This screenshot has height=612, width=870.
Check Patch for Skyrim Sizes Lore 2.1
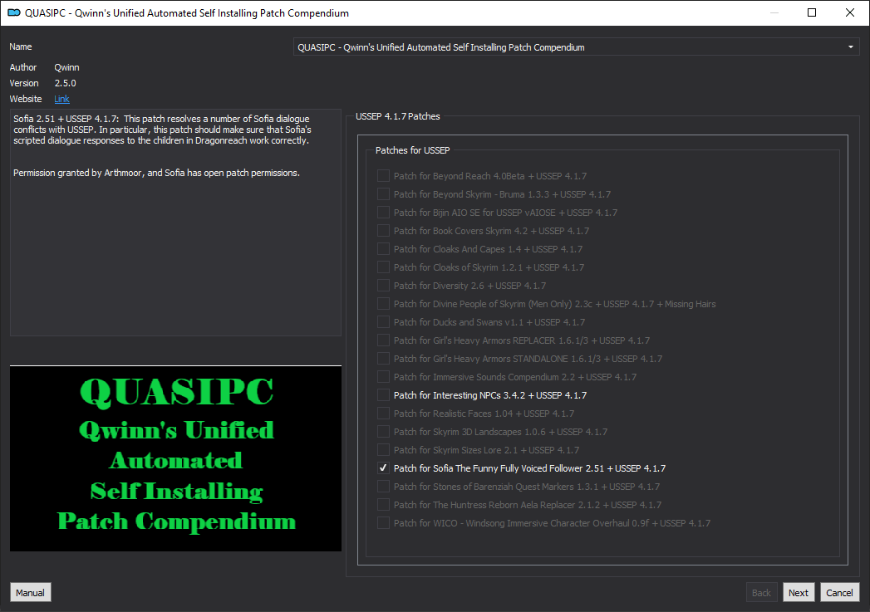[x=383, y=450]
